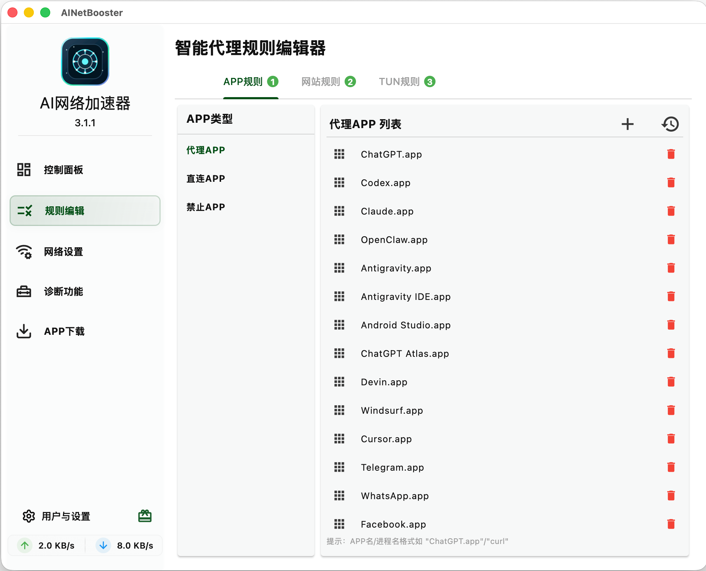Click the 2.0 KB/s upload speed value
This screenshot has height=571, width=706.
pyautogui.click(x=56, y=545)
